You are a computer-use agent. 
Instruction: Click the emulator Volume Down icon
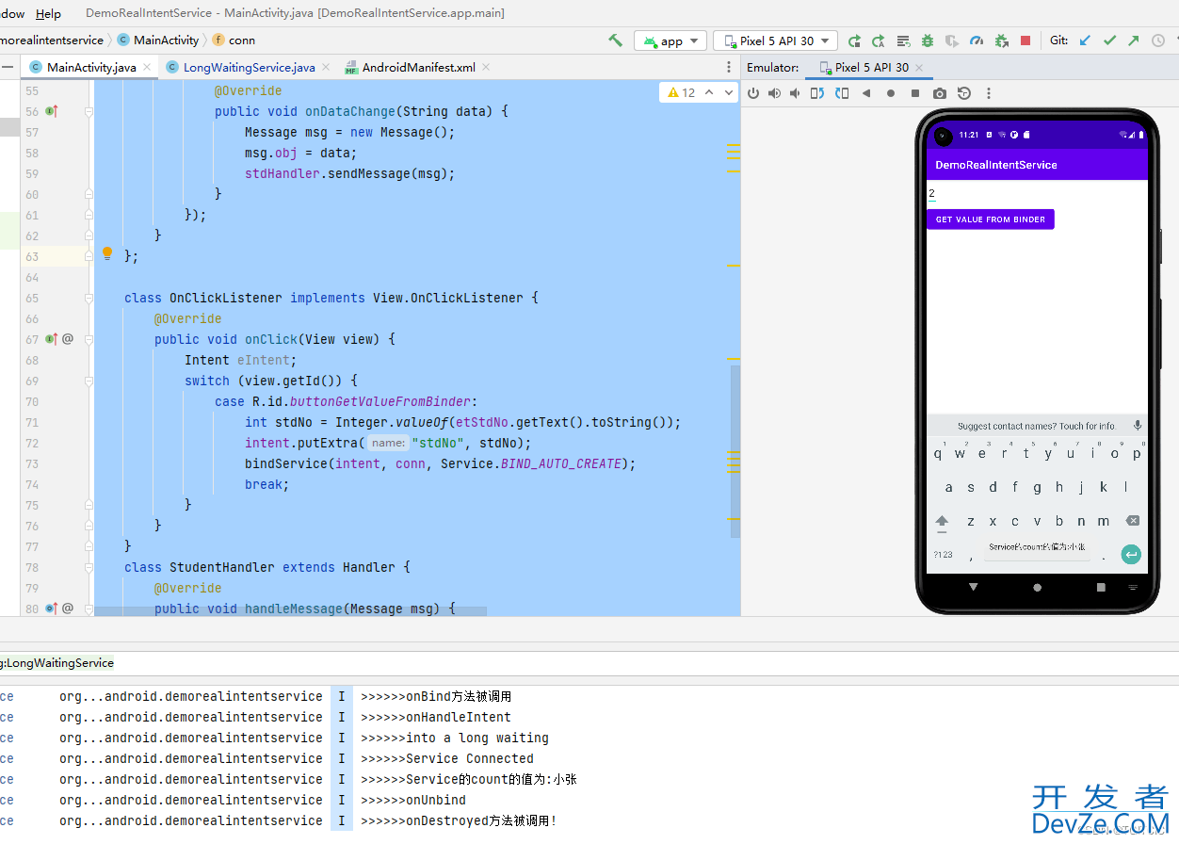[795, 93]
